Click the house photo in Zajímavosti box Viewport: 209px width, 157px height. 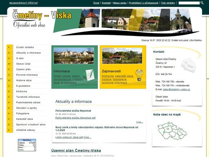[x=122, y=56]
